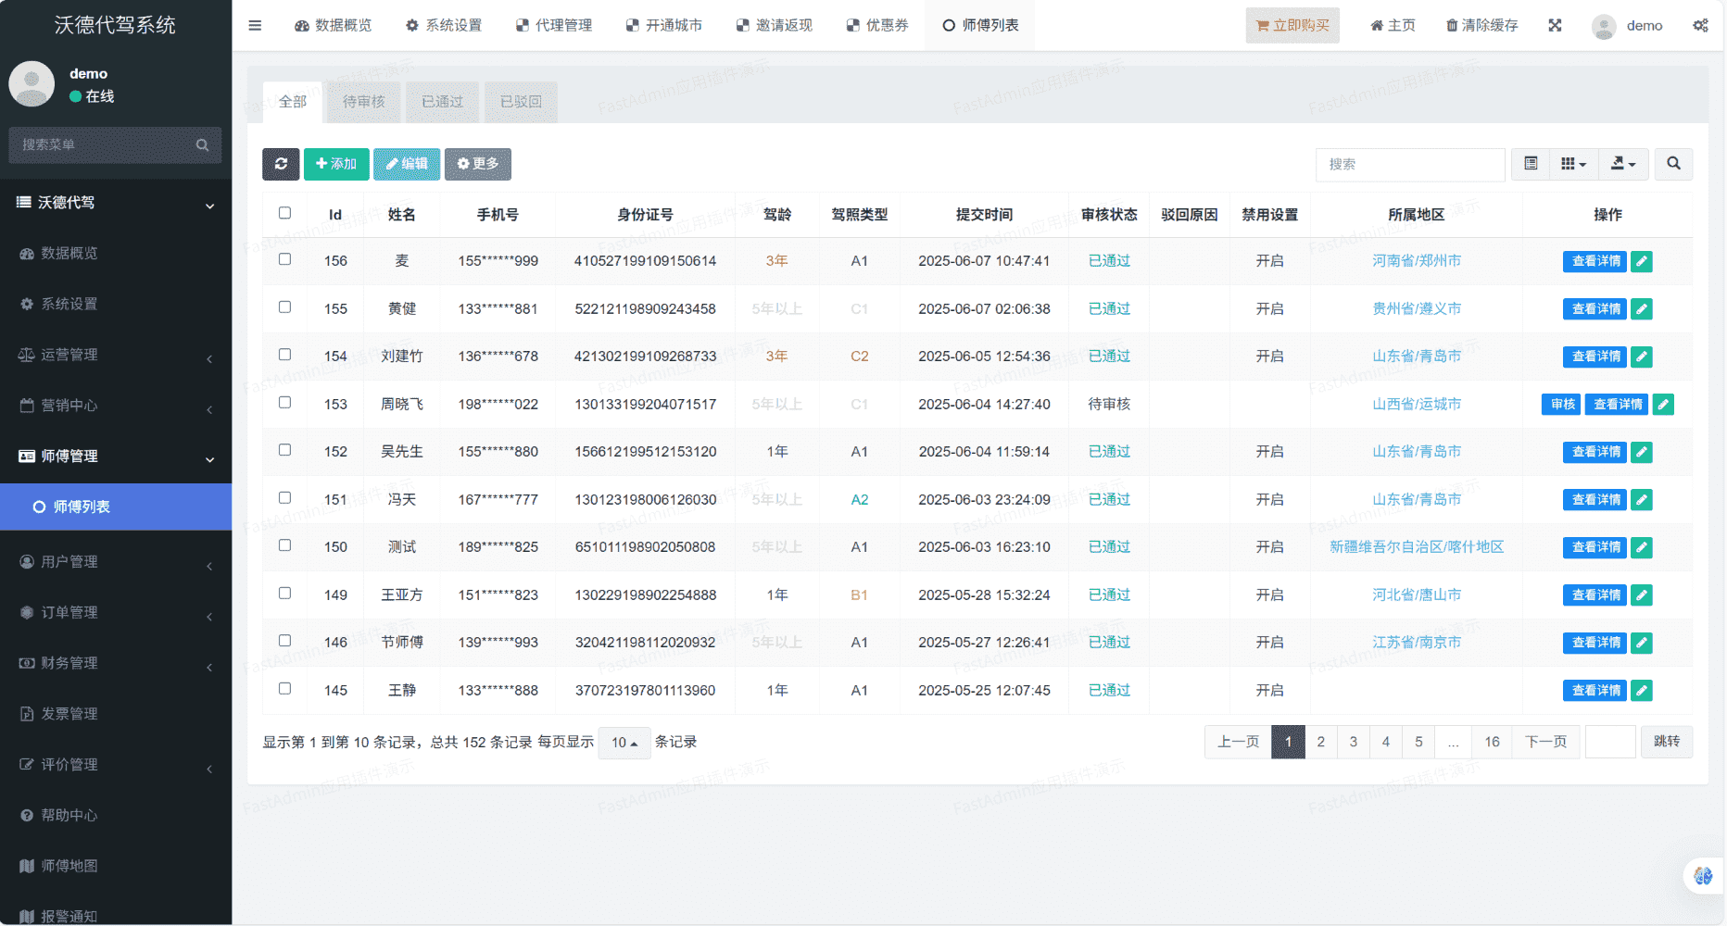1727x926 pixels.
Task: Open the columns visibility dropdown
Action: [x=1573, y=164]
